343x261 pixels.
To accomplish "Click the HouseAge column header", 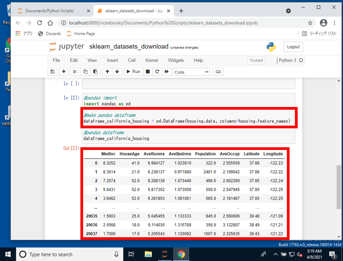I will (x=129, y=154).
